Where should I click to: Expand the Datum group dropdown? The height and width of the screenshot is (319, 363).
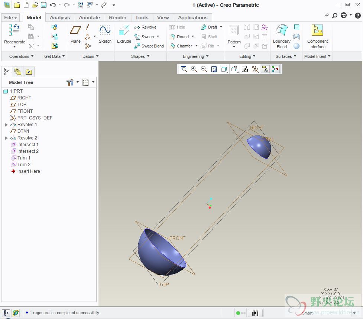click(x=91, y=56)
